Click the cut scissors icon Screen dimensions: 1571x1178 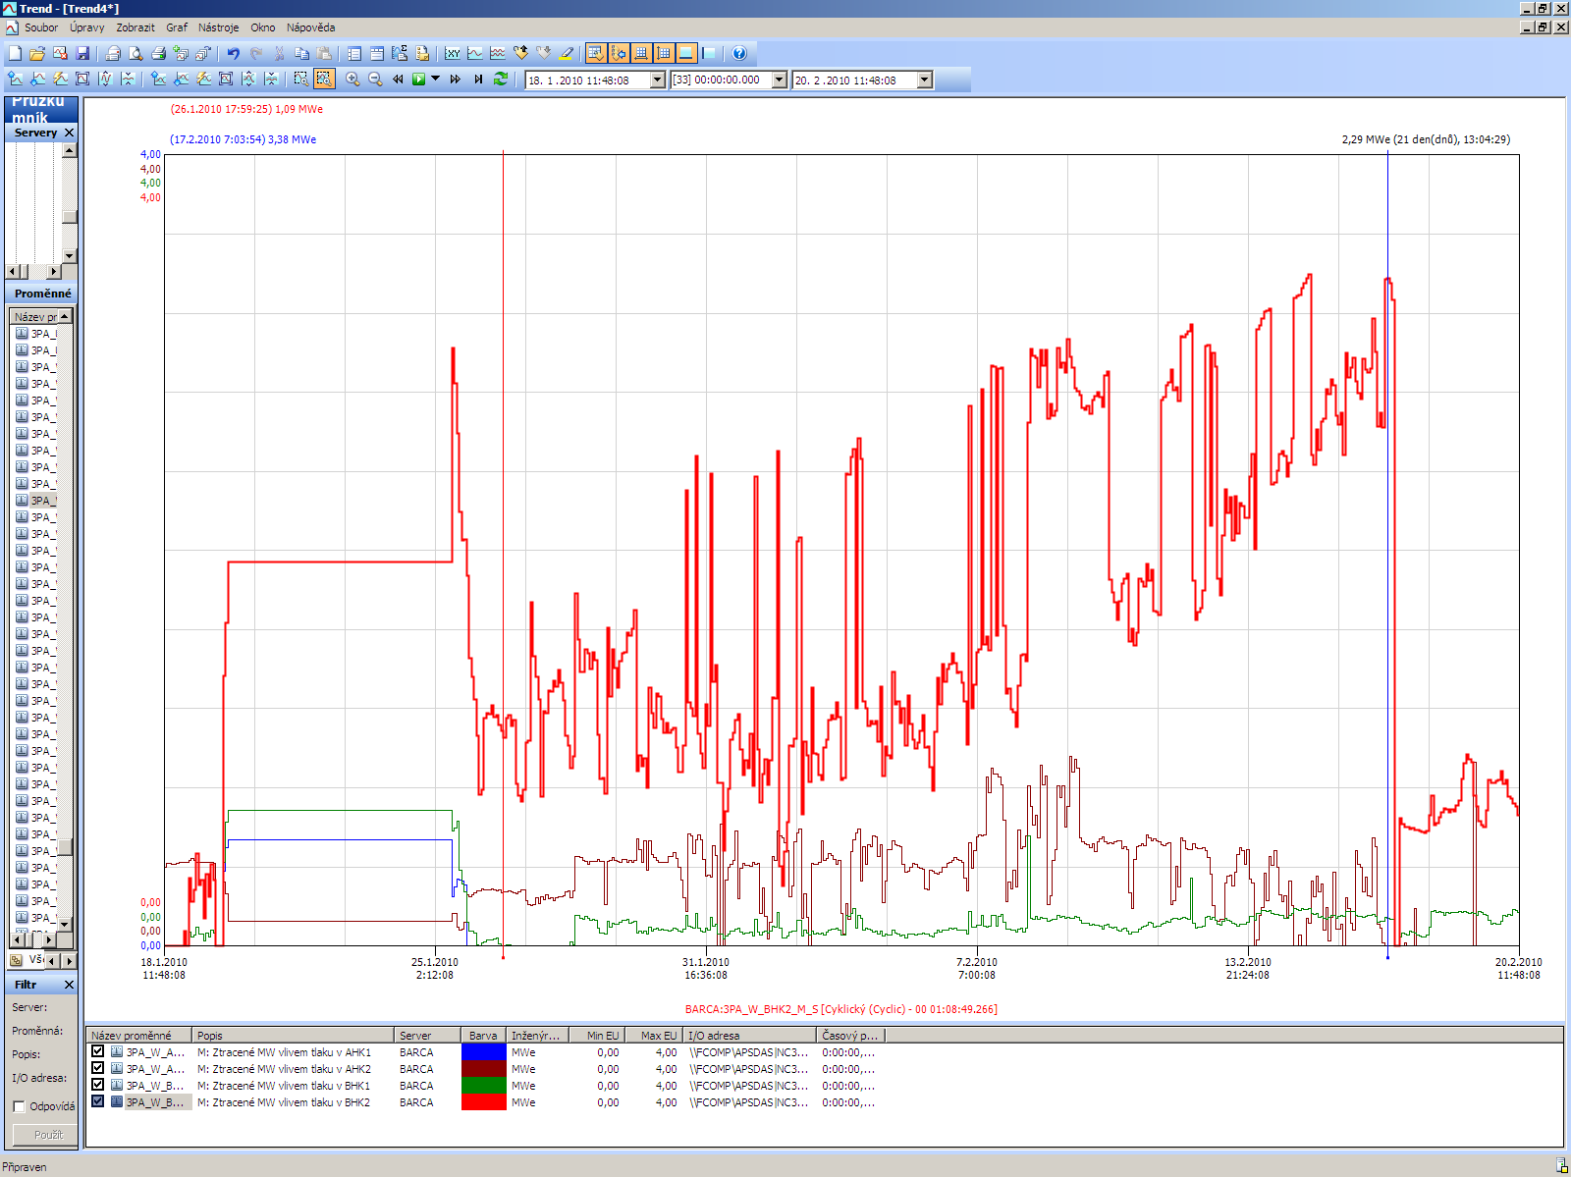point(279,54)
